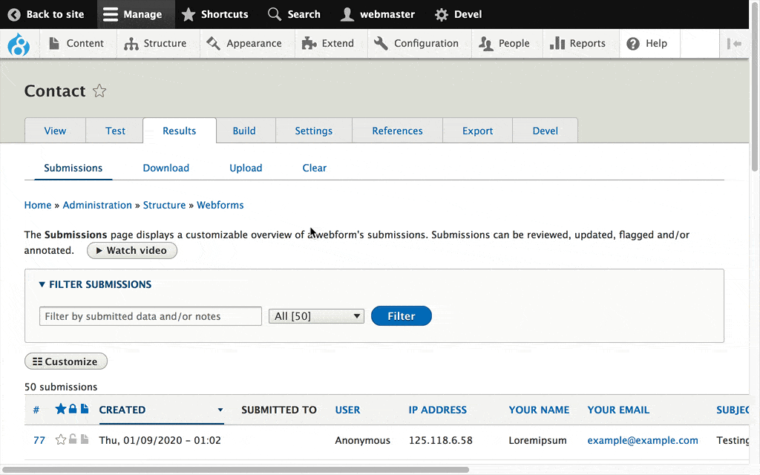Click the gear icon next to Devel
Viewport: 760px width, 475px height.
441,15
